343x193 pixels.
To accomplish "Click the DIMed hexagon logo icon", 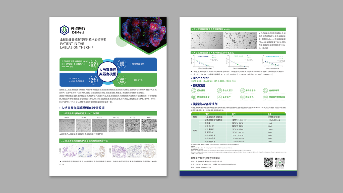I will (x=64, y=30).
